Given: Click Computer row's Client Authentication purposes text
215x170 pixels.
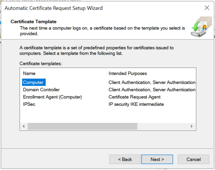Looking at the screenshot, I should click(152, 82).
